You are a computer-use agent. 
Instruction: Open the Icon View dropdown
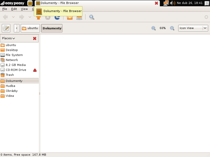coord(193,28)
